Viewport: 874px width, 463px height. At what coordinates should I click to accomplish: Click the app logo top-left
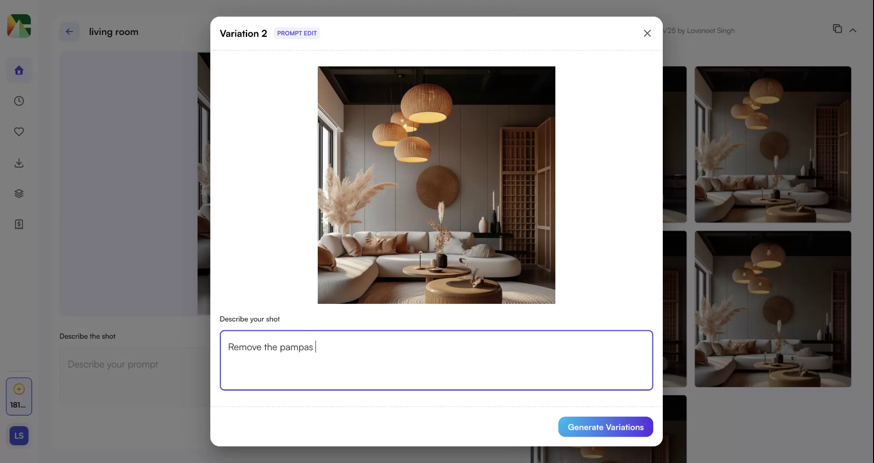pos(18,26)
